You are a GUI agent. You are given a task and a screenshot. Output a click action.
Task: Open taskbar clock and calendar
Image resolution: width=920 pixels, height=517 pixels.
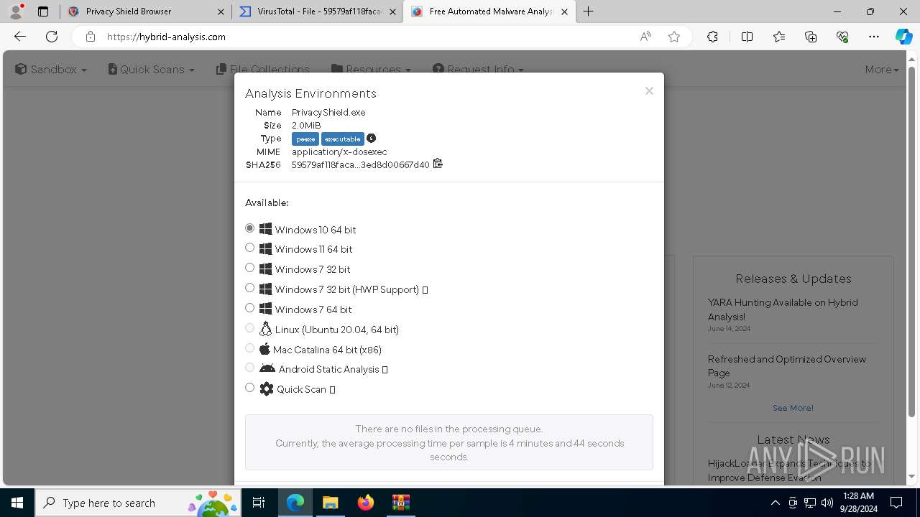(x=858, y=503)
